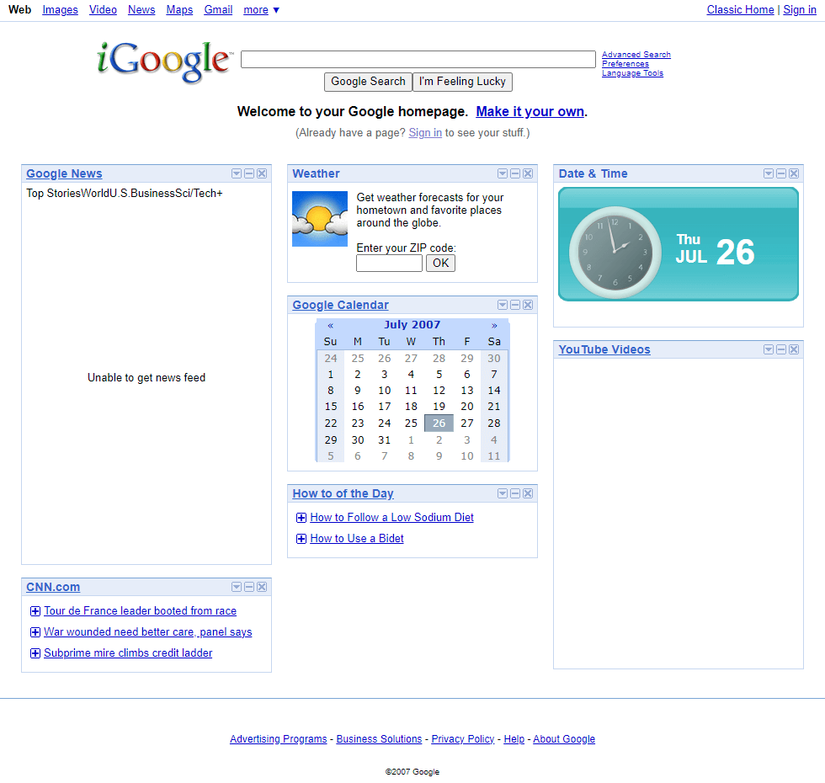Close the CNN.com gadget

pos(262,588)
